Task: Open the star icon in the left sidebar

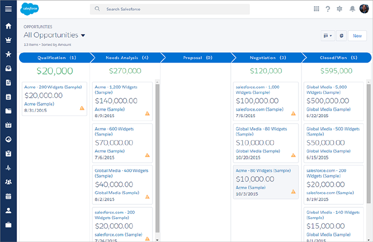Action: [8, 54]
